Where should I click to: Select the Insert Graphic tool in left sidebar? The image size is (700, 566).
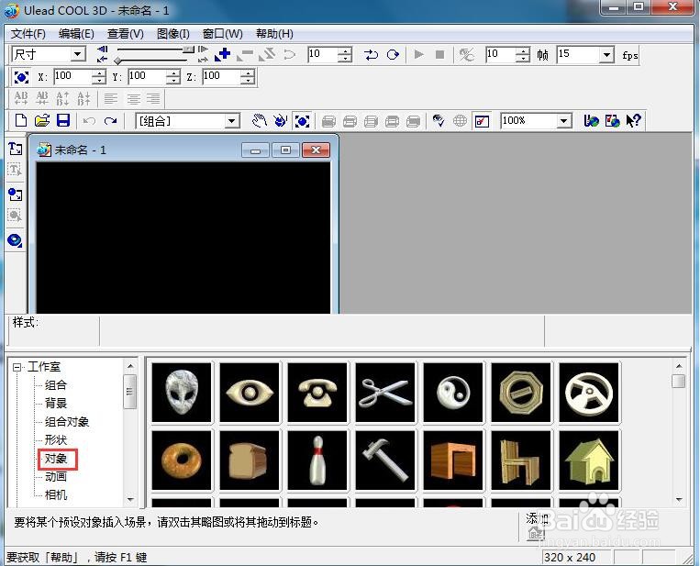[16, 194]
